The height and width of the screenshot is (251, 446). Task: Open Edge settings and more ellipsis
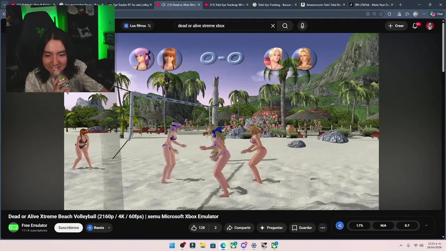point(424,14)
